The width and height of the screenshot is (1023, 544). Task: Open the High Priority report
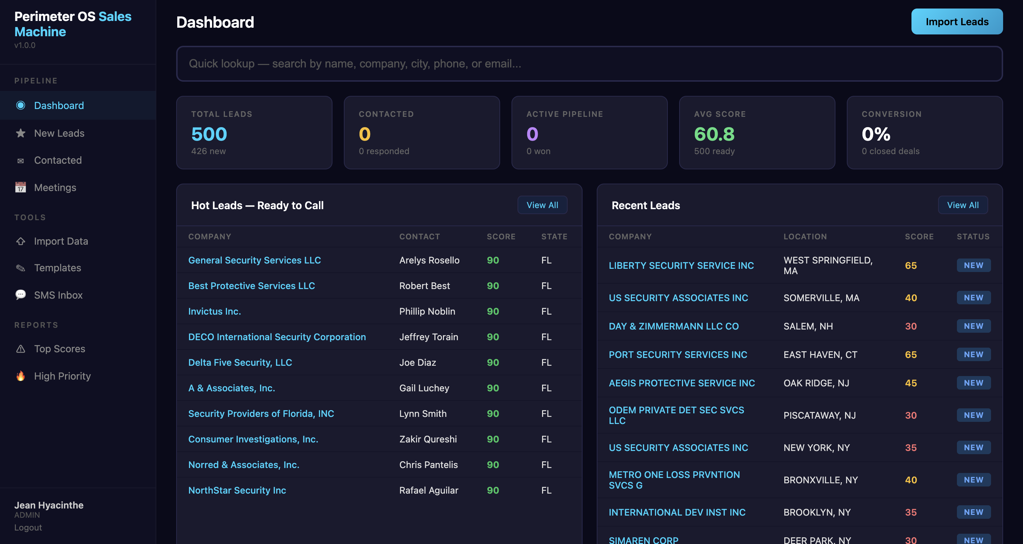(x=78, y=376)
